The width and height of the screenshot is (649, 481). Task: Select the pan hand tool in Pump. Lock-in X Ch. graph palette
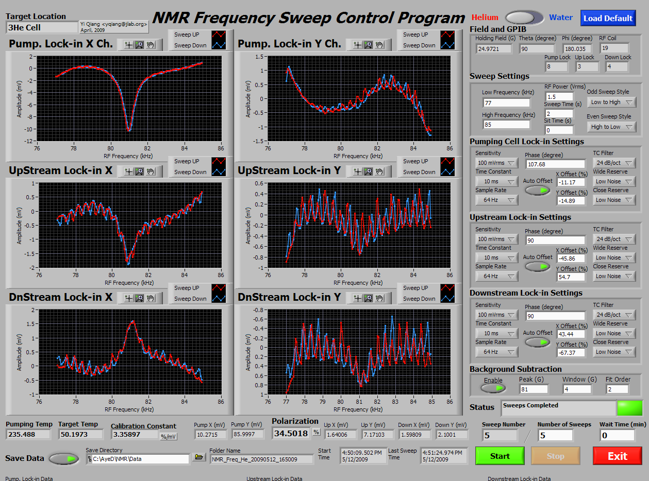click(x=151, y=45)
